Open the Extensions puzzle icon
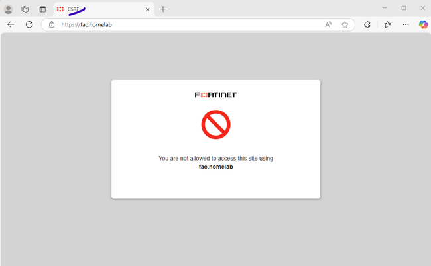Viewport: 431px width, 266px height. pyautogui.click(x=367, y=24)
